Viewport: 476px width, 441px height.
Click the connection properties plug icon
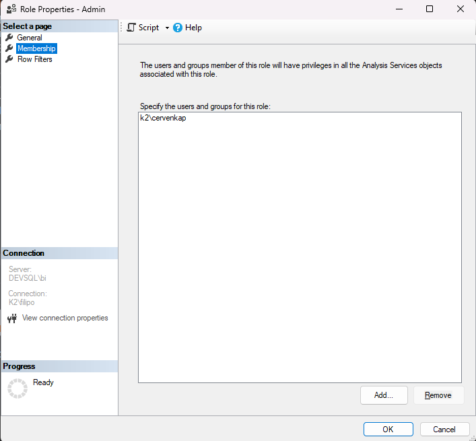12,318
